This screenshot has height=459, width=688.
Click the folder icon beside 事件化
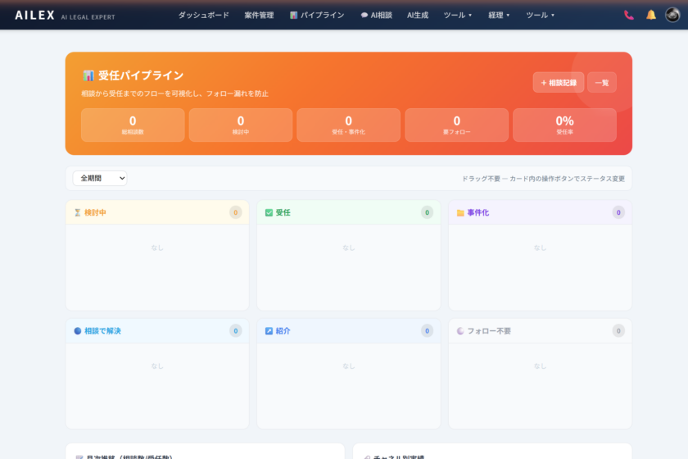pos(460,213)
